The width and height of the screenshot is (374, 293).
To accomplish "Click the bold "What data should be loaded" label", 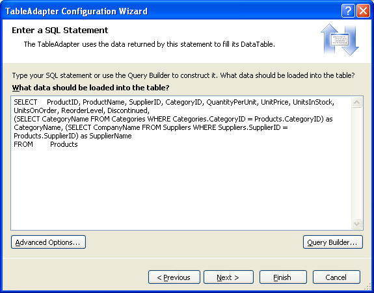I will [x=90, y=88].
